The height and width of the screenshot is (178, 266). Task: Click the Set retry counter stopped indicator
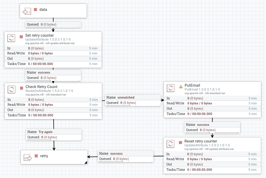coord(21,37)
